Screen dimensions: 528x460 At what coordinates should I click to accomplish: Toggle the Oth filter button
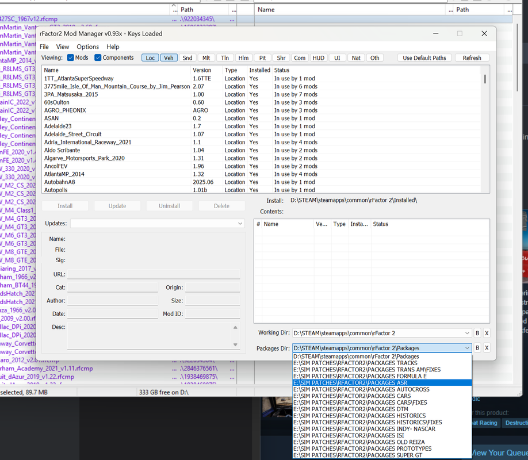point(375,58)
